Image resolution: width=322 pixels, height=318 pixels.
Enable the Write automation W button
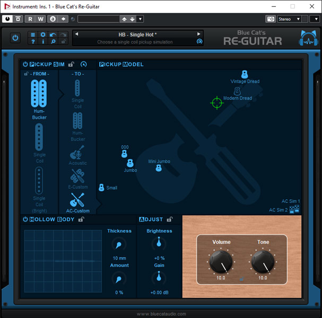(x=40, y=19)
